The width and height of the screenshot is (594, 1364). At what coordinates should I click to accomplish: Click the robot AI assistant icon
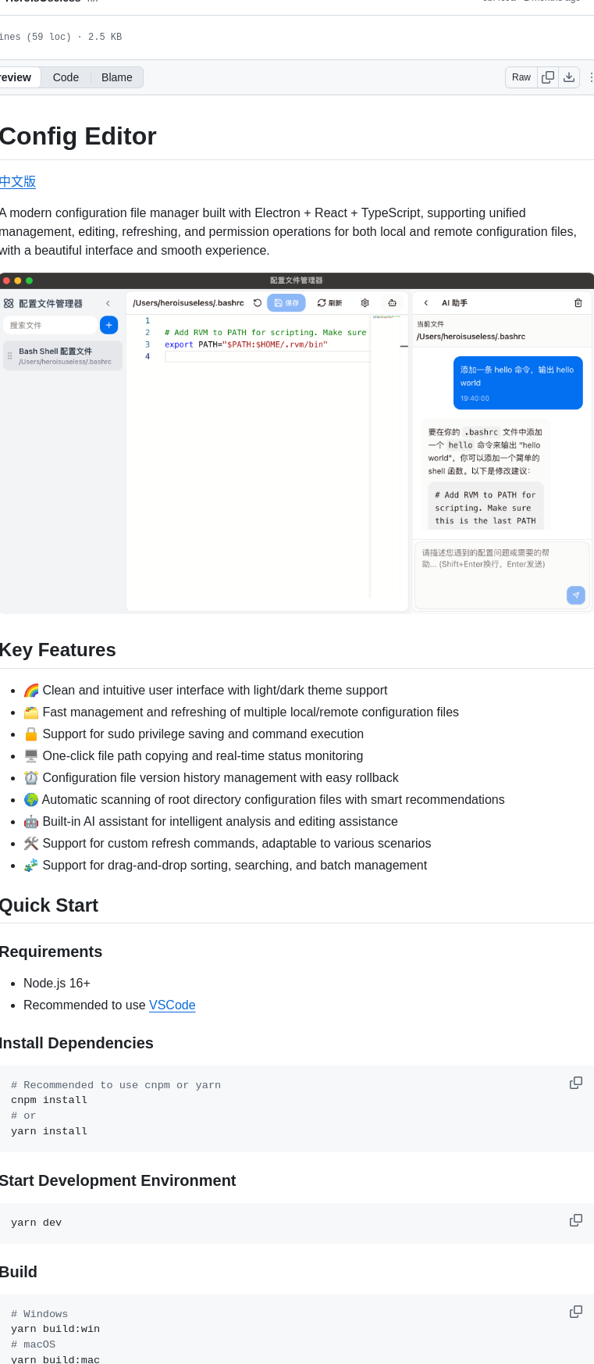click(x=392, y=303)
